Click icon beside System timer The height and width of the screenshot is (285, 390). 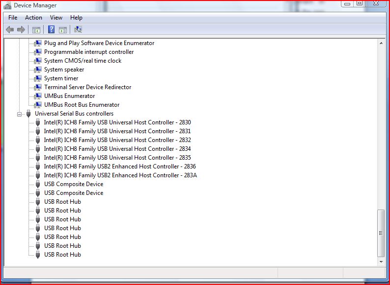[37, 78]
